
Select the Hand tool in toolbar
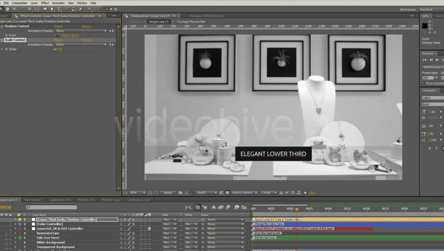tap(8, 9)
